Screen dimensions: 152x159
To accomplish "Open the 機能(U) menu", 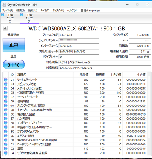I will coord(33,11).
